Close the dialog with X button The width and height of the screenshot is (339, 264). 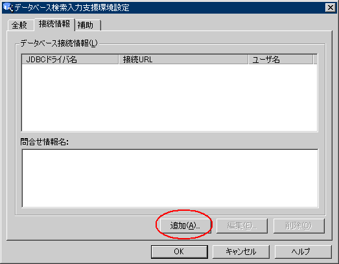tap(330, 8)
